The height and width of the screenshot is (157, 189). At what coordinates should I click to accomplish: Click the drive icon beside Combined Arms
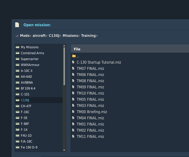17,53
